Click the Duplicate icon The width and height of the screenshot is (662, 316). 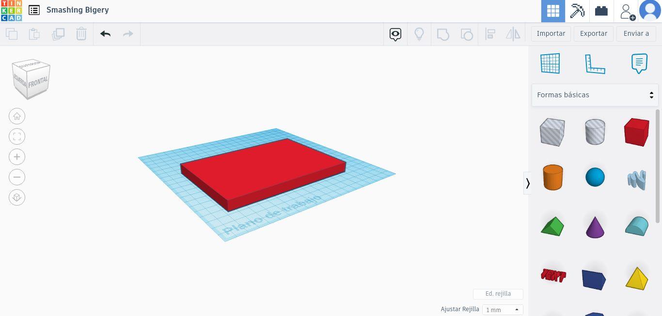click(x=58, y=34)
